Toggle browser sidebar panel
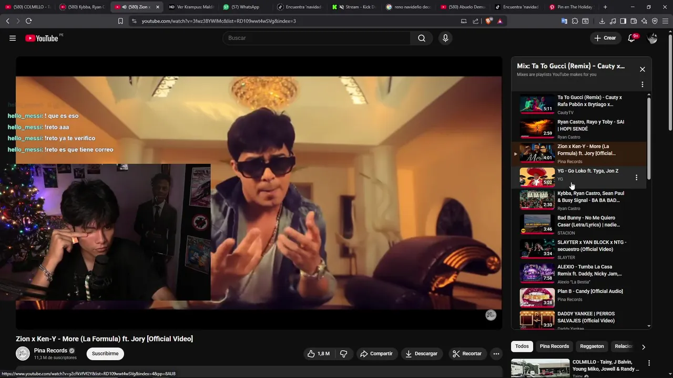Image resolution: width=673 pixels, height=378 pixels. 623,21
